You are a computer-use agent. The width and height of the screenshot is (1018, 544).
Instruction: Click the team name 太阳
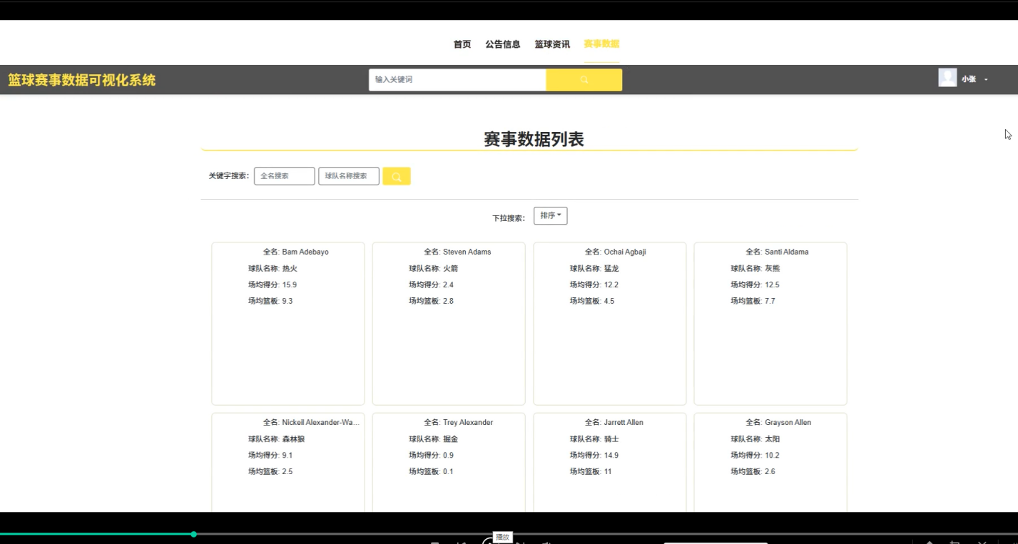pyautogui.click(x=773, y=439)
